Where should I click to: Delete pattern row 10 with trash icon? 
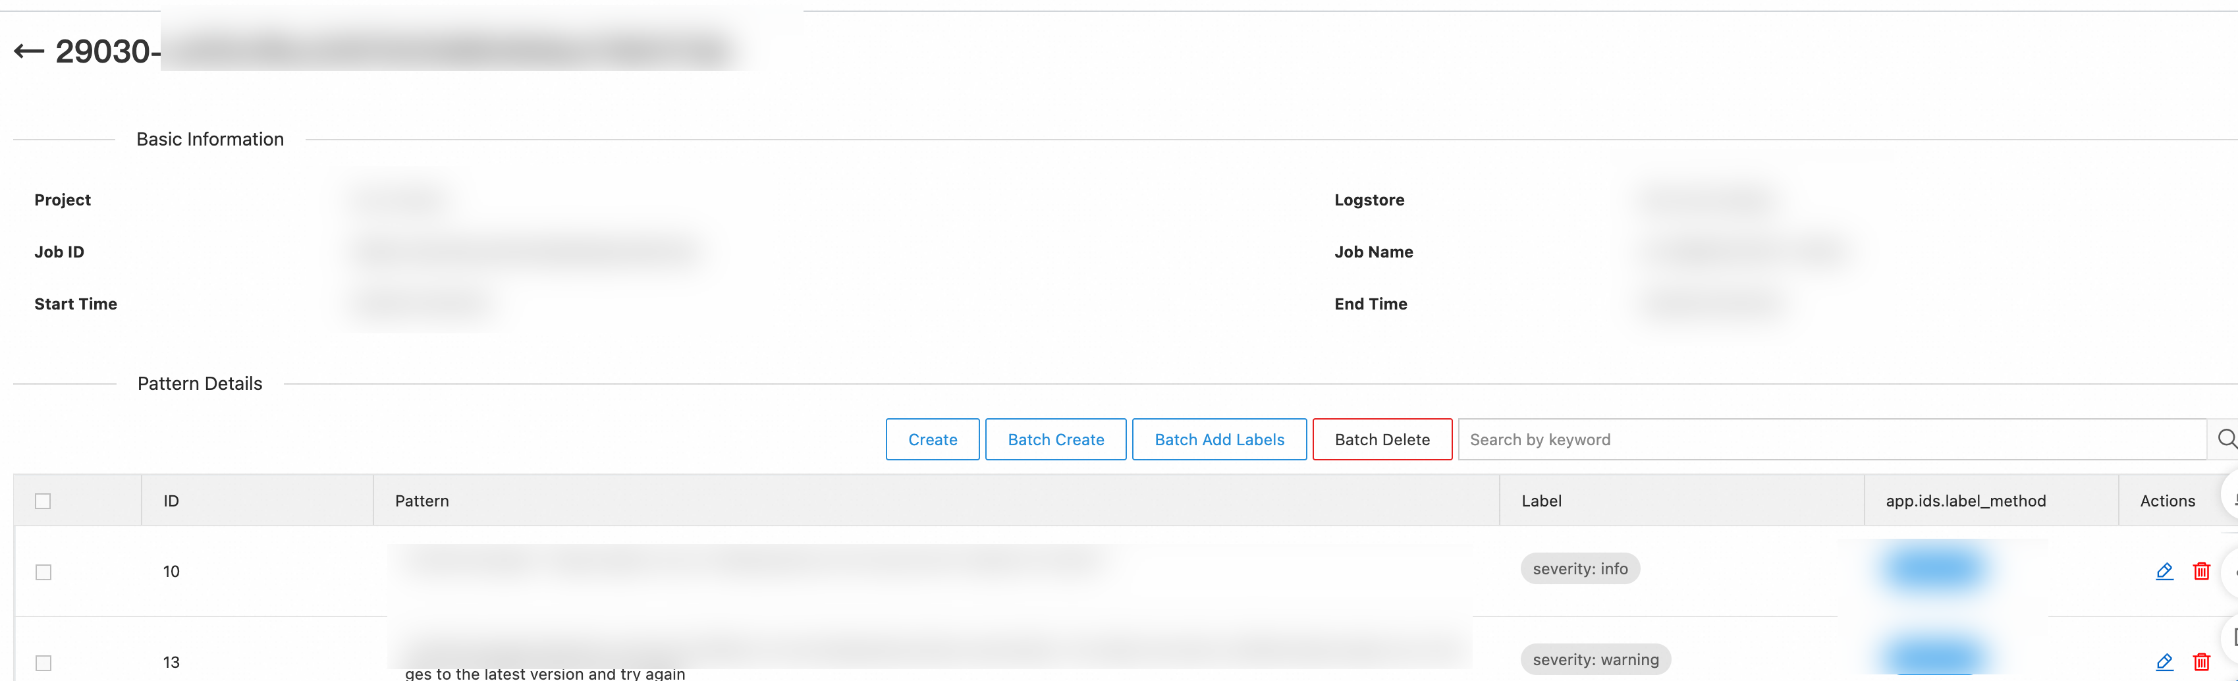click(2202, 572)
